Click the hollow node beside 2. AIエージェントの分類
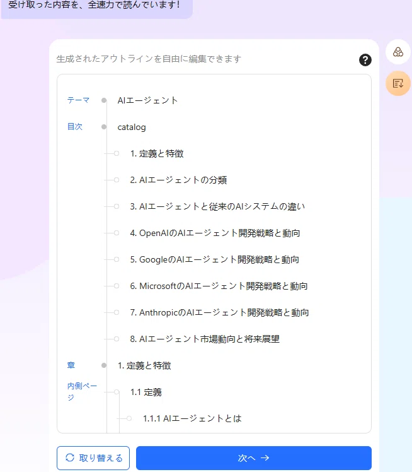This screenshot has width=412, height=472. tap(117, 180)
